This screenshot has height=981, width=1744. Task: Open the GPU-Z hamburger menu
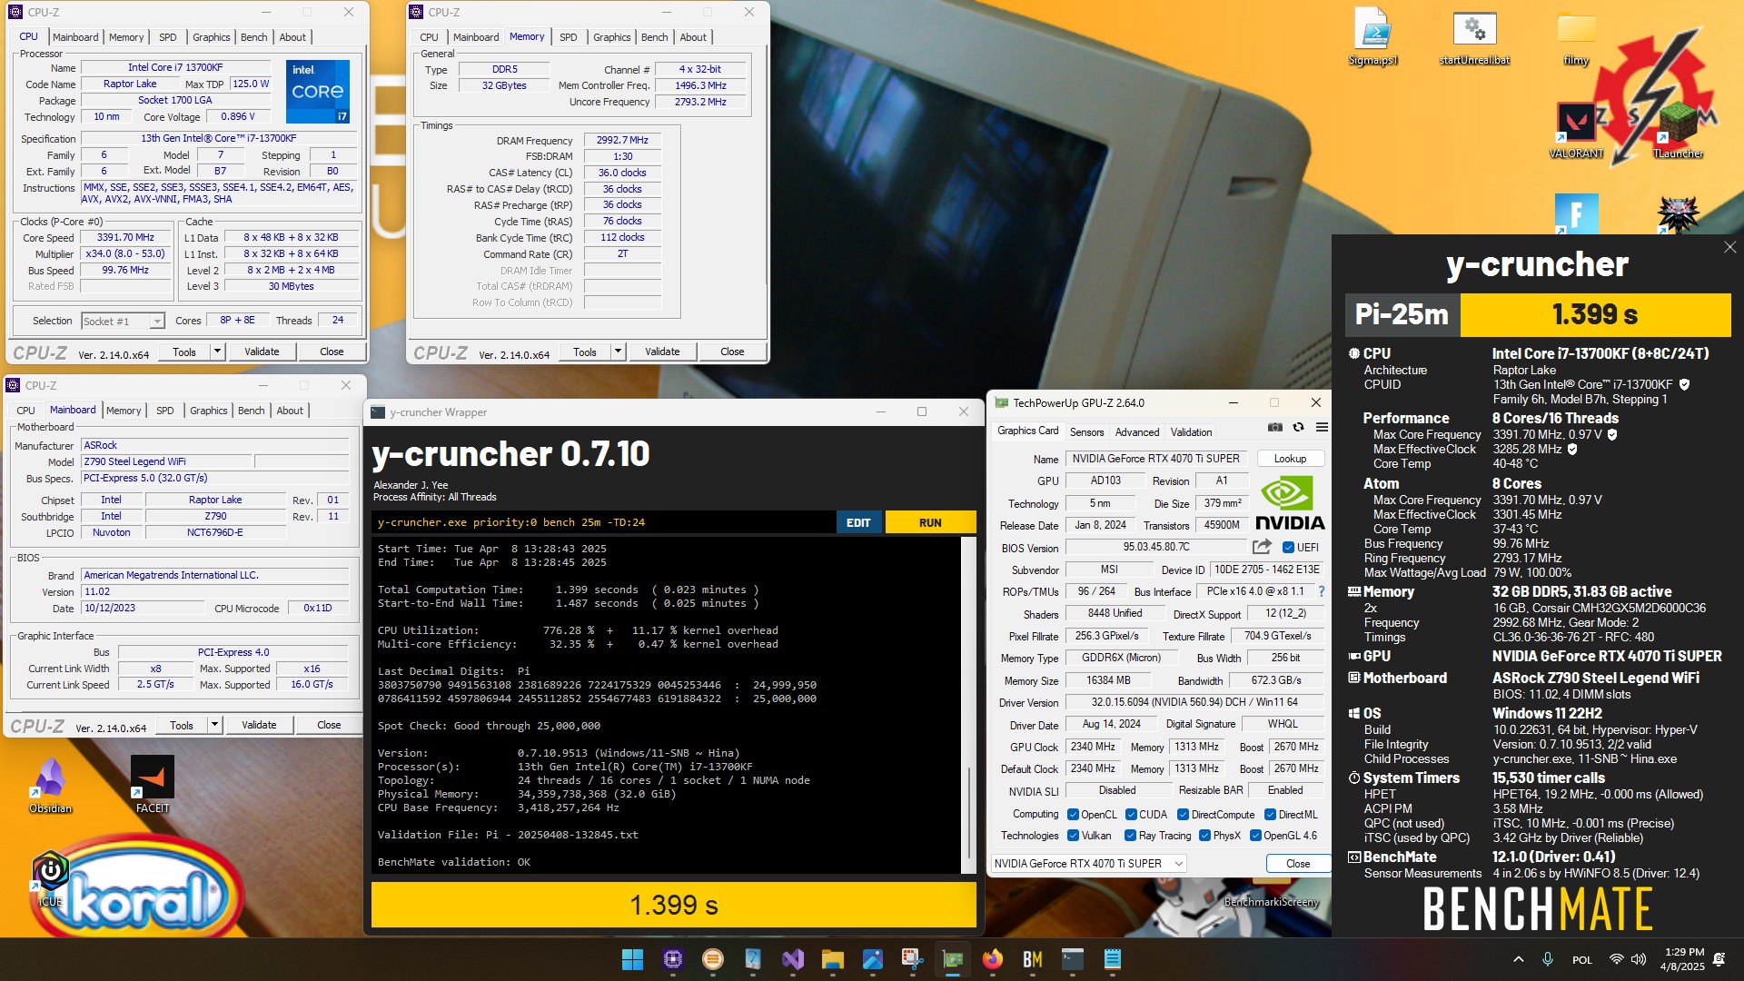pyautogui.click(x=1322, y=428)
